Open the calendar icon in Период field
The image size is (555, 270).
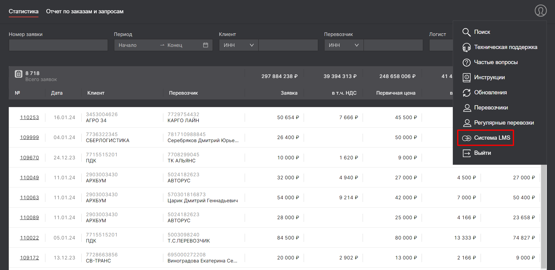pos(205,45)
